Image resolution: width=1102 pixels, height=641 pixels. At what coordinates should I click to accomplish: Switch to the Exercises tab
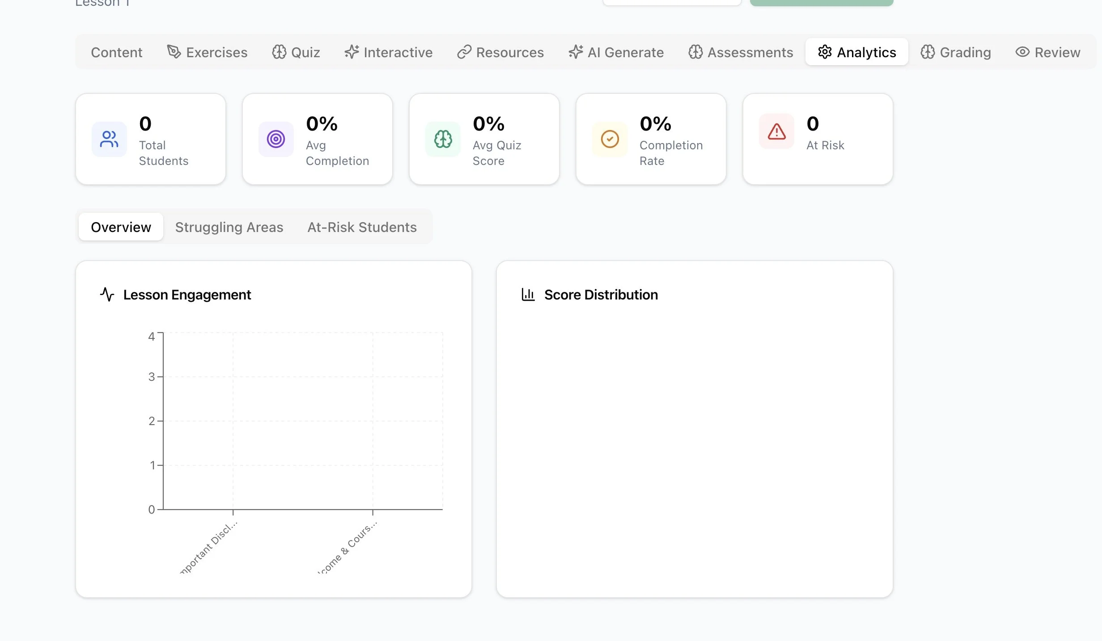click(207, 52)
